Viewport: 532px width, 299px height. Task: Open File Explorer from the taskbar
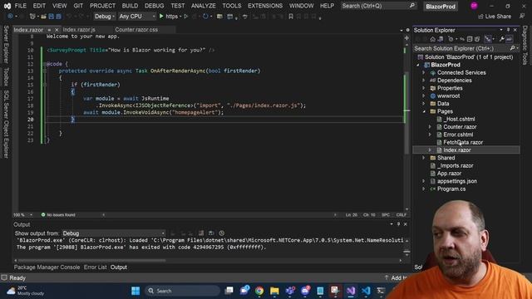click(x=274, y=291)
